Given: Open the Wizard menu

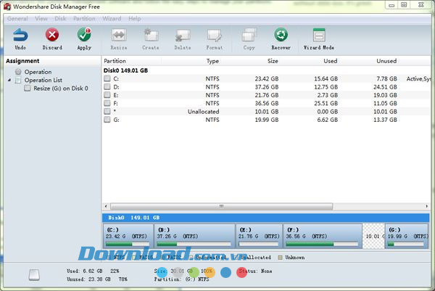Looking at the screenshot, I should pyautogui.click(x=112, y=19).
